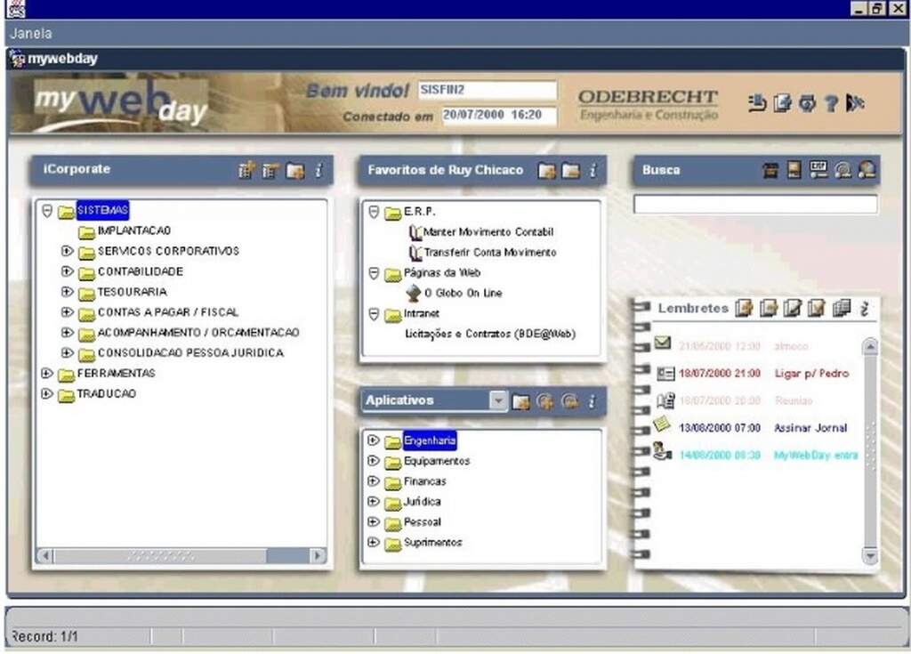Expand the FERRAMENTAS tree node
The height and width of the screenshot is (654, 911).
(x=47, y=374)
